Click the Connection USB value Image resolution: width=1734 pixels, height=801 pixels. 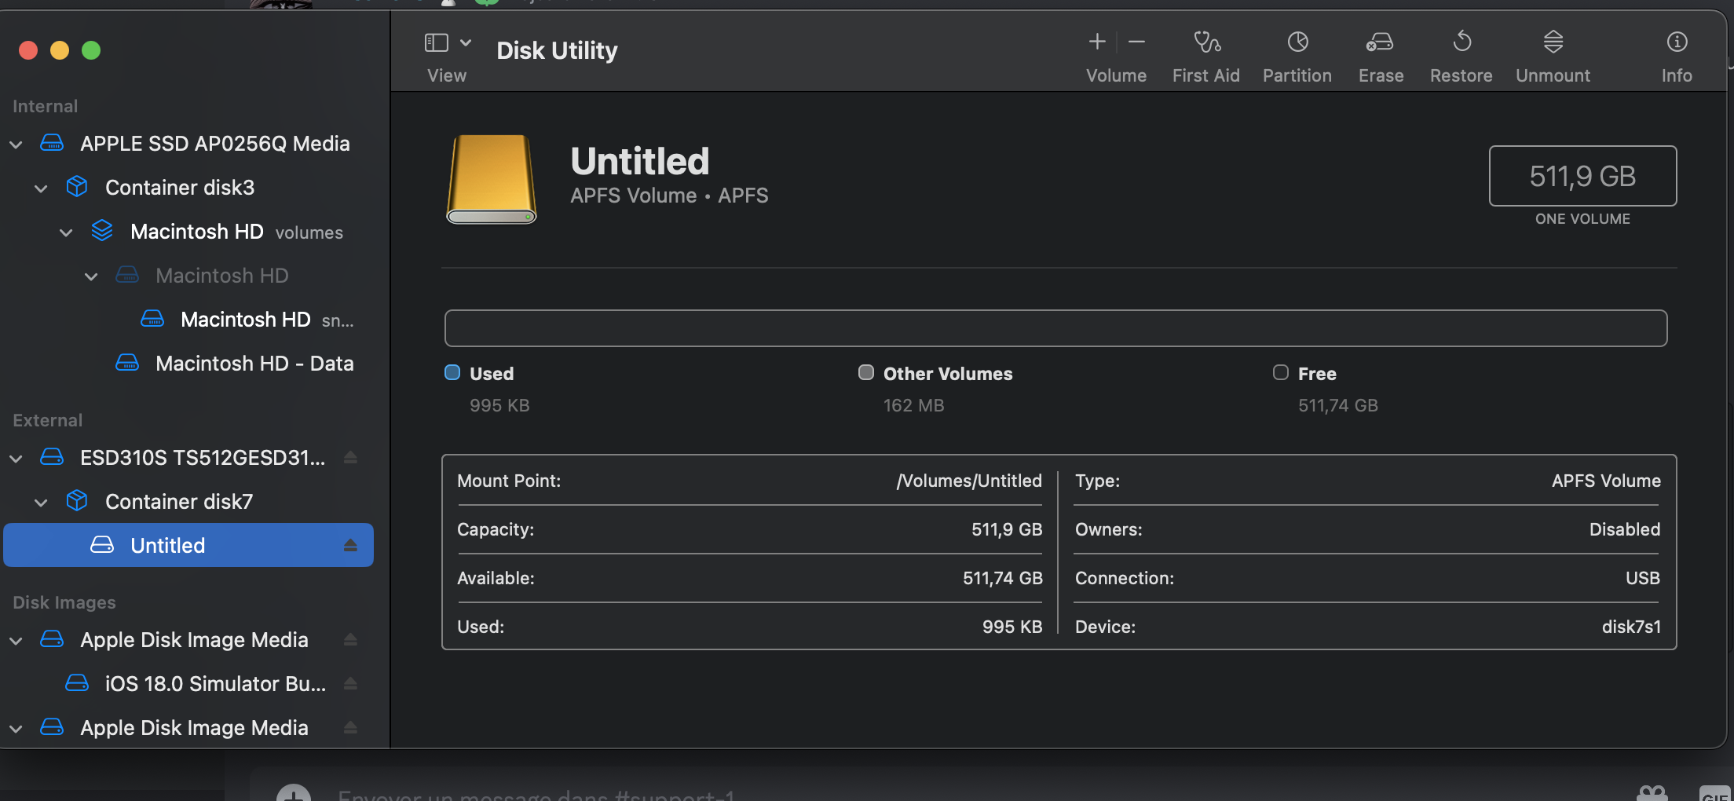pos(1643,578)
